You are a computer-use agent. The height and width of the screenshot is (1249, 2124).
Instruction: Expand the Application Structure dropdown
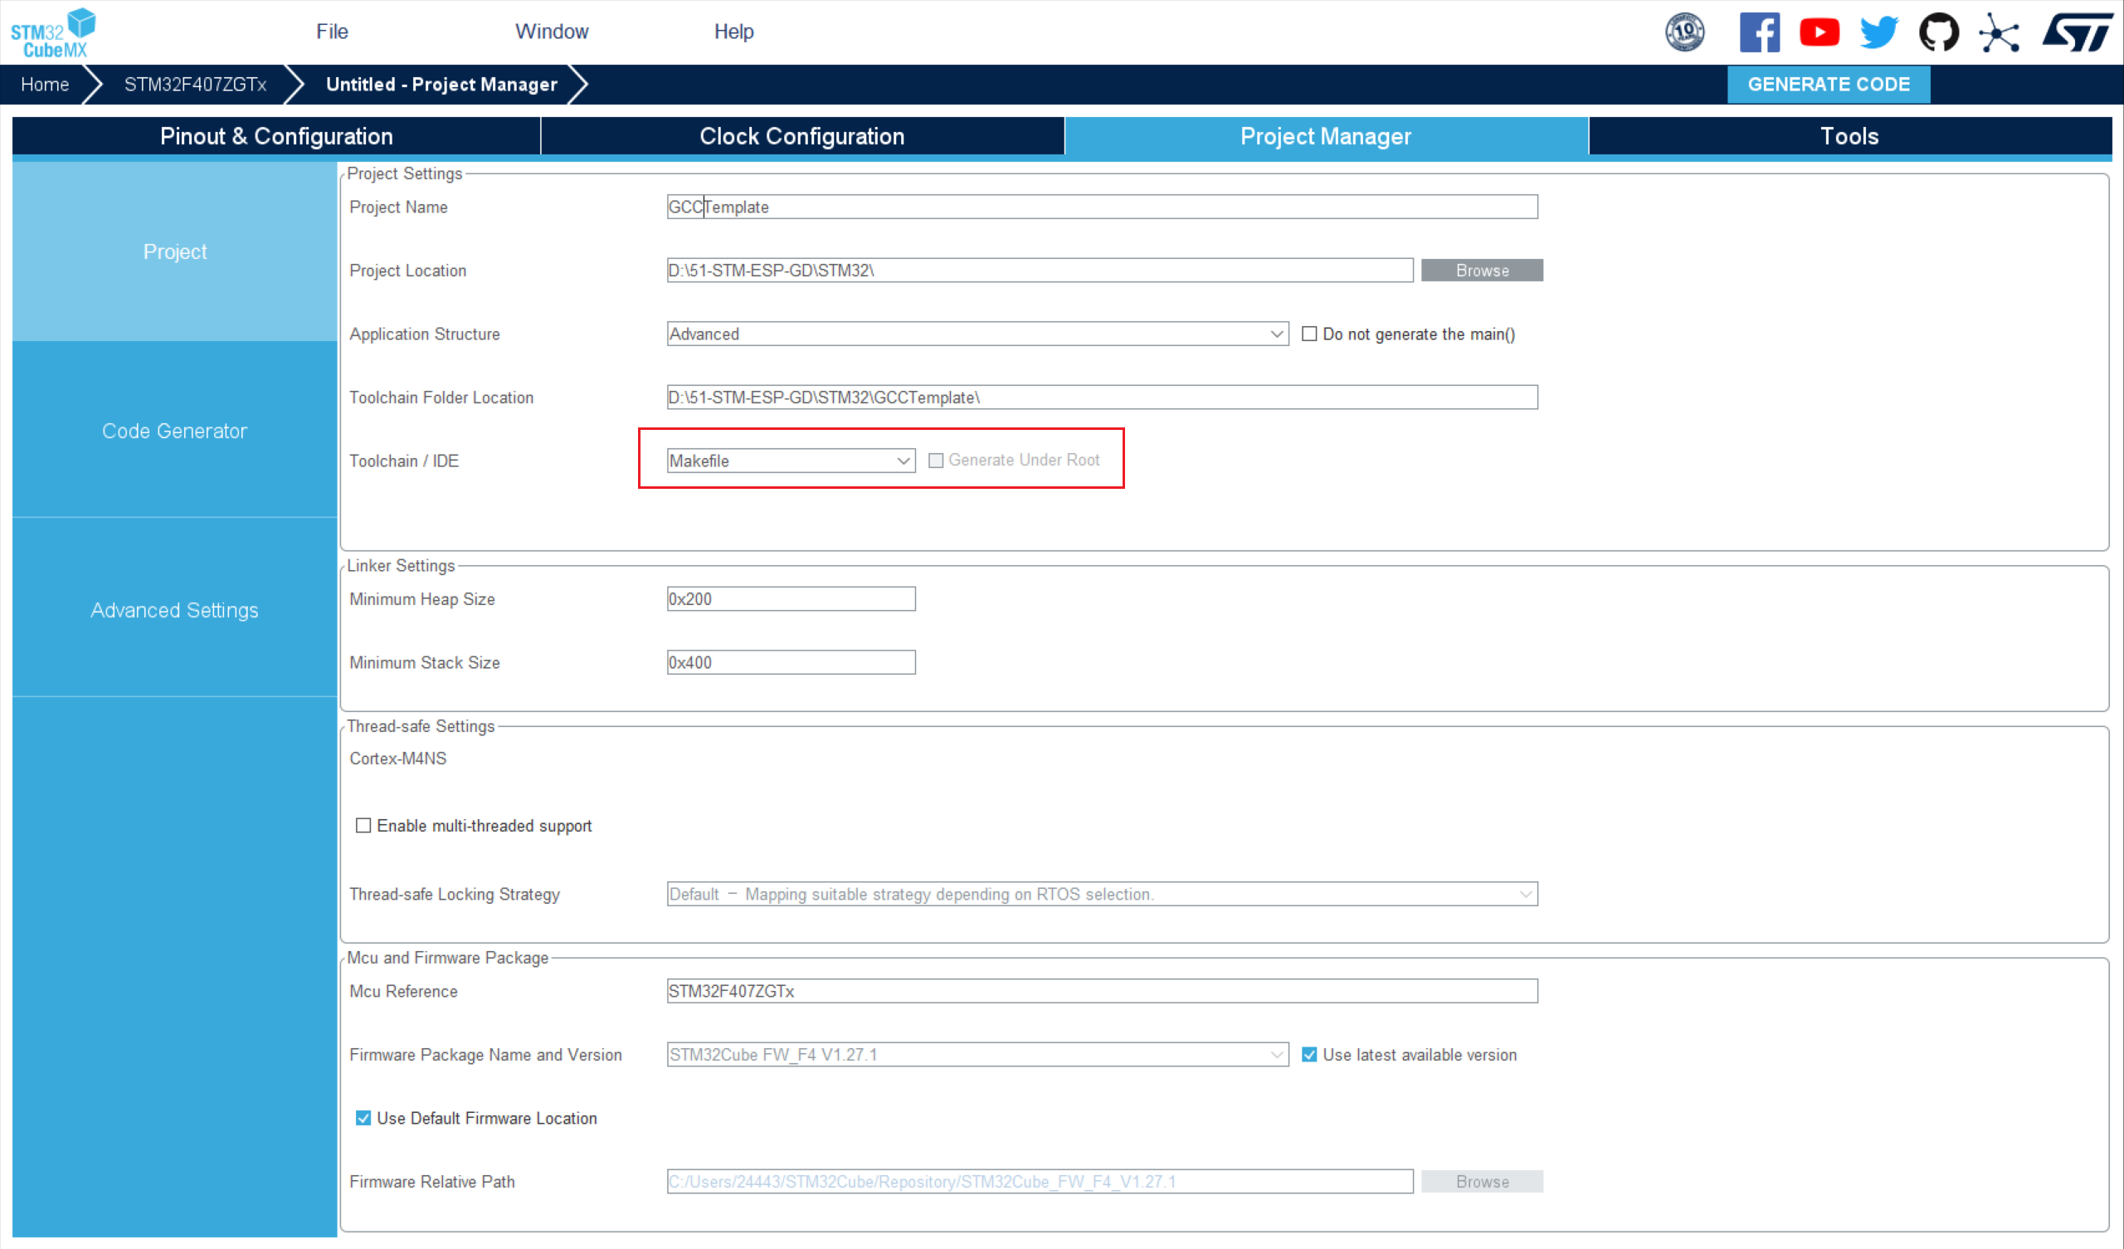[977, 334]
